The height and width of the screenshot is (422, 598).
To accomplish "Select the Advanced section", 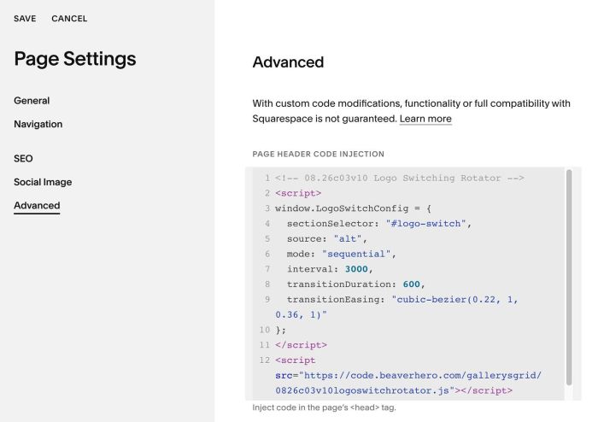I will click(x=37, y=206).
